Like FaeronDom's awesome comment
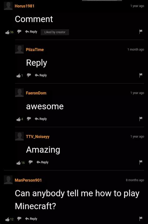Screen dimensions: 148x224 tap(18, 119)
